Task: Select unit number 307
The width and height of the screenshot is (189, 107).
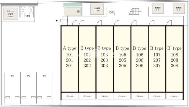Action: tap(157, 66)
